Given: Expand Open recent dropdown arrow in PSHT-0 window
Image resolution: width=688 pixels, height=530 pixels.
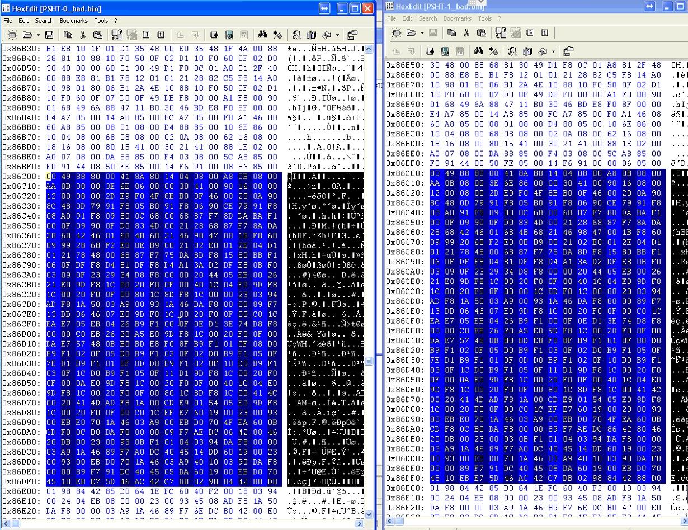Looking at the screenshot, I should point(39,35).
